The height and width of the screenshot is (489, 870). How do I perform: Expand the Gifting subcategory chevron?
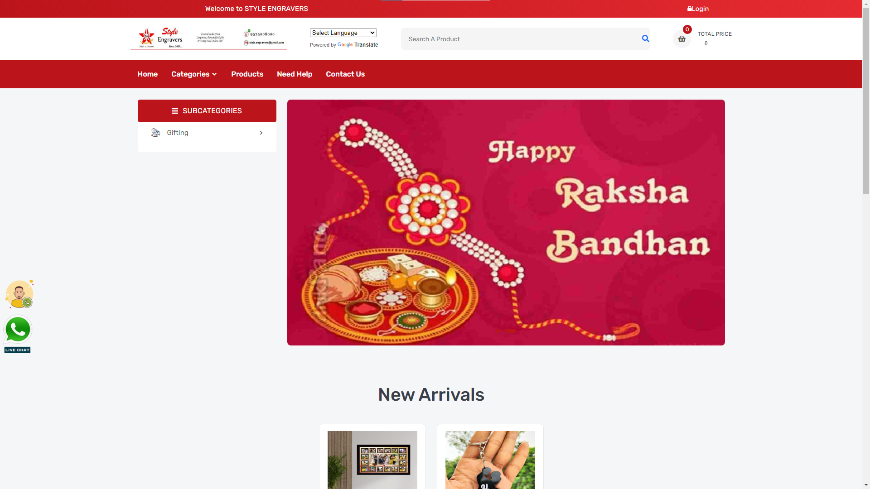[261, 133]
